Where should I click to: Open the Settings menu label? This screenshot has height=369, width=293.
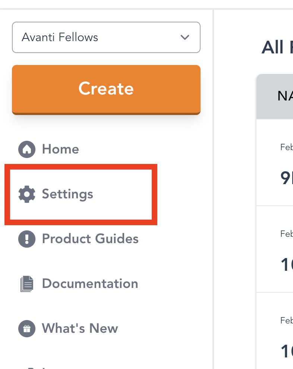click(x=67, y=194)
